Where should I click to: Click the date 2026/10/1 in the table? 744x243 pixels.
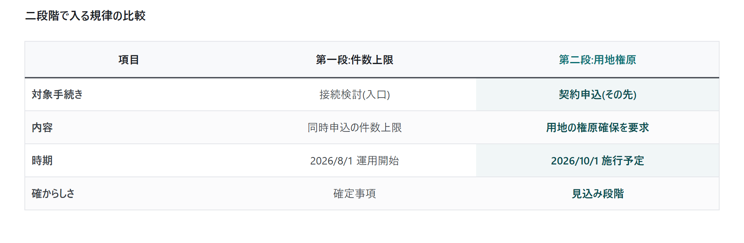click(x=575, y=161)
